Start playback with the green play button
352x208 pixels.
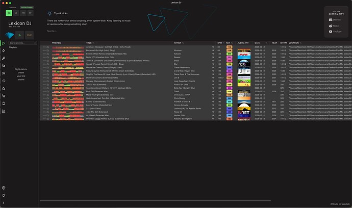[x=20, y=35]
